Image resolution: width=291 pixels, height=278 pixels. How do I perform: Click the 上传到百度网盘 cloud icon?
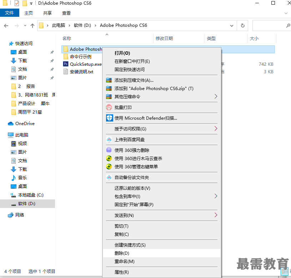tap(109, 139)
